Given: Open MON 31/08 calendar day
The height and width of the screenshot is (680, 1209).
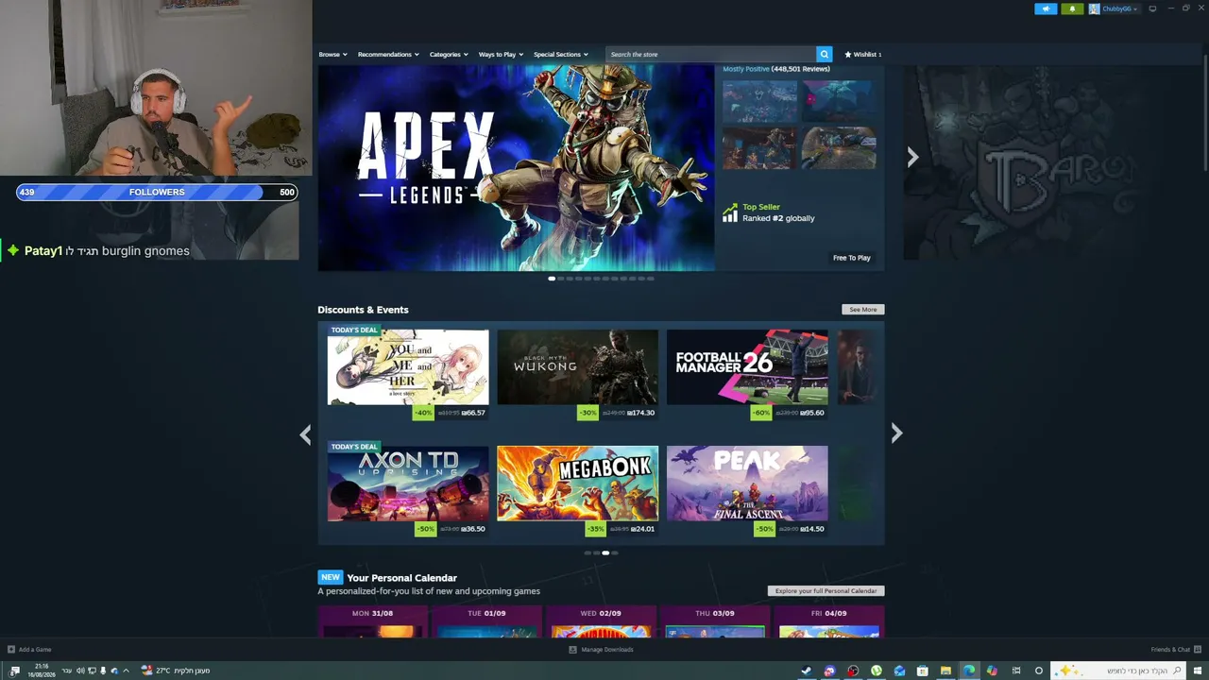Looking at the screenshot, I should [373, 621].
